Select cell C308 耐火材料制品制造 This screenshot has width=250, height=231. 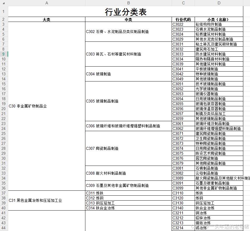click(x=128, y=173)
